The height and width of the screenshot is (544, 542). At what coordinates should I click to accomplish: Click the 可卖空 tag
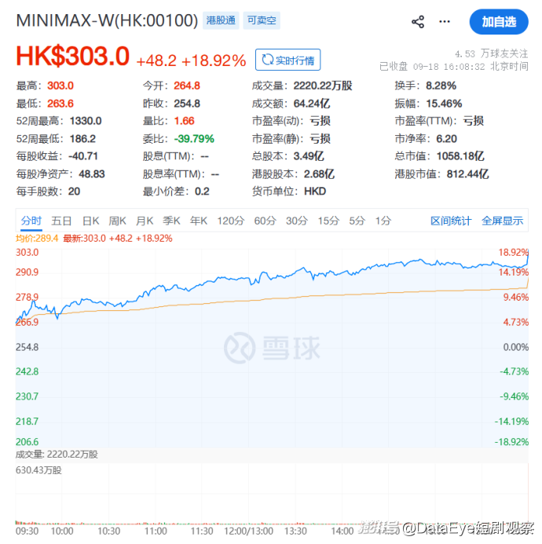262,20
